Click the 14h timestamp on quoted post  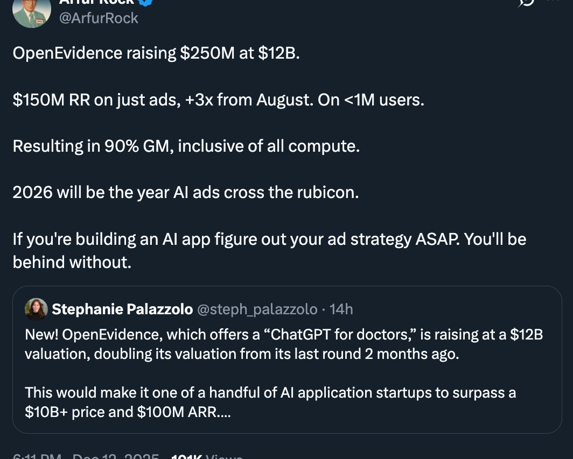point(341,309)
